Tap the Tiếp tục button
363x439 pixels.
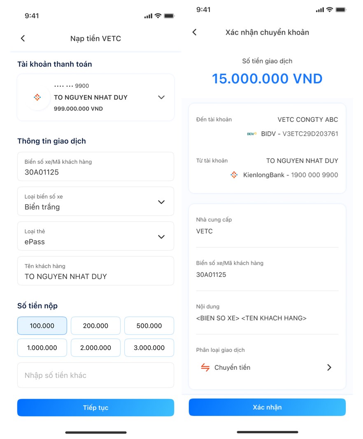click(x=95, y=408)
